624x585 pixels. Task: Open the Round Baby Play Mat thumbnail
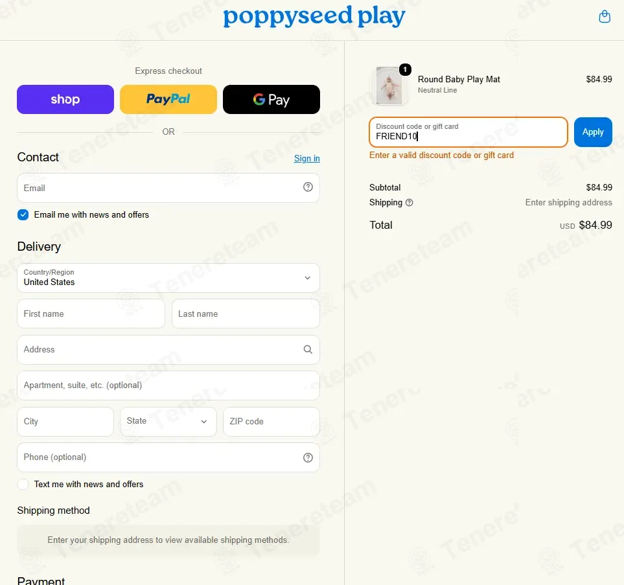389,86
